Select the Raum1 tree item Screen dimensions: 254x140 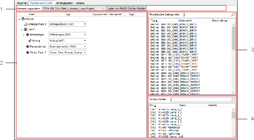(31, 30)
